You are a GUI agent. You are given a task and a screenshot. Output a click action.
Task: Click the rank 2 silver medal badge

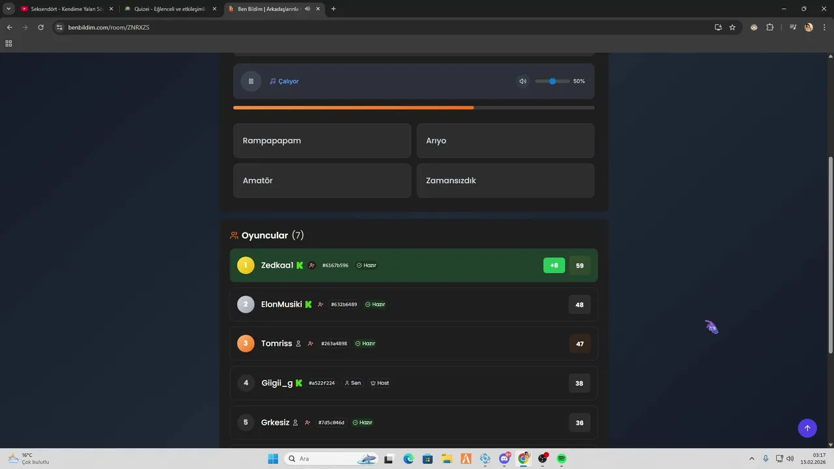(x=246, y=304)
